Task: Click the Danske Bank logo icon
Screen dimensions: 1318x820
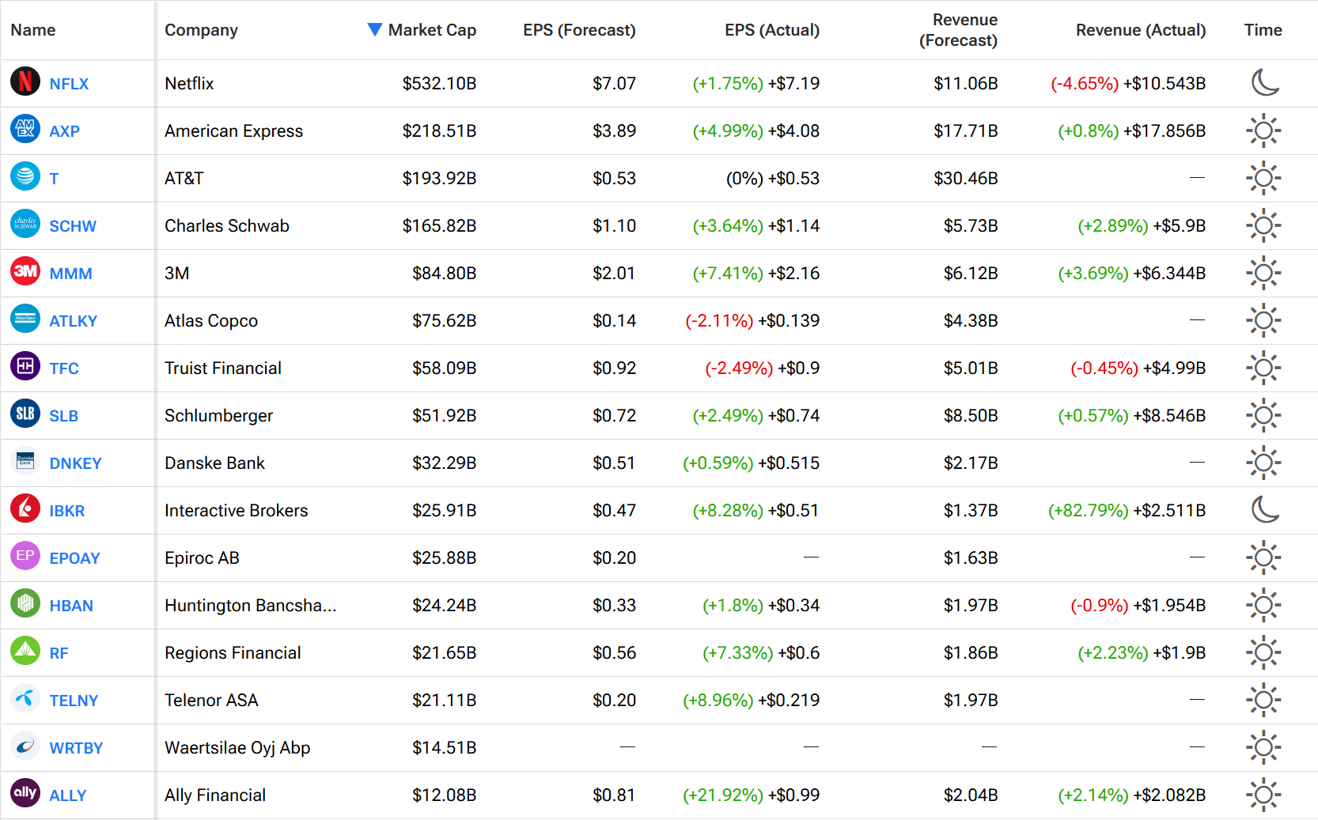Action: click(x=25, y=461)
